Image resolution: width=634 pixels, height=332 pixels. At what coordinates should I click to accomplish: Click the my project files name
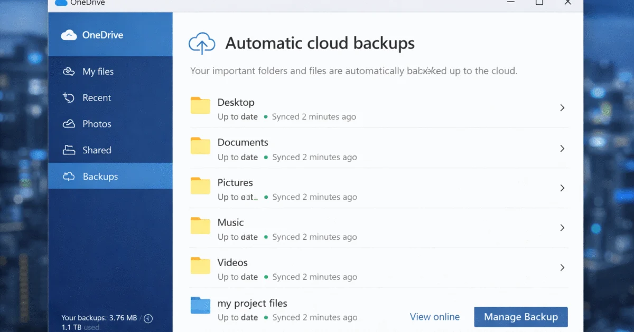[253, 303]
